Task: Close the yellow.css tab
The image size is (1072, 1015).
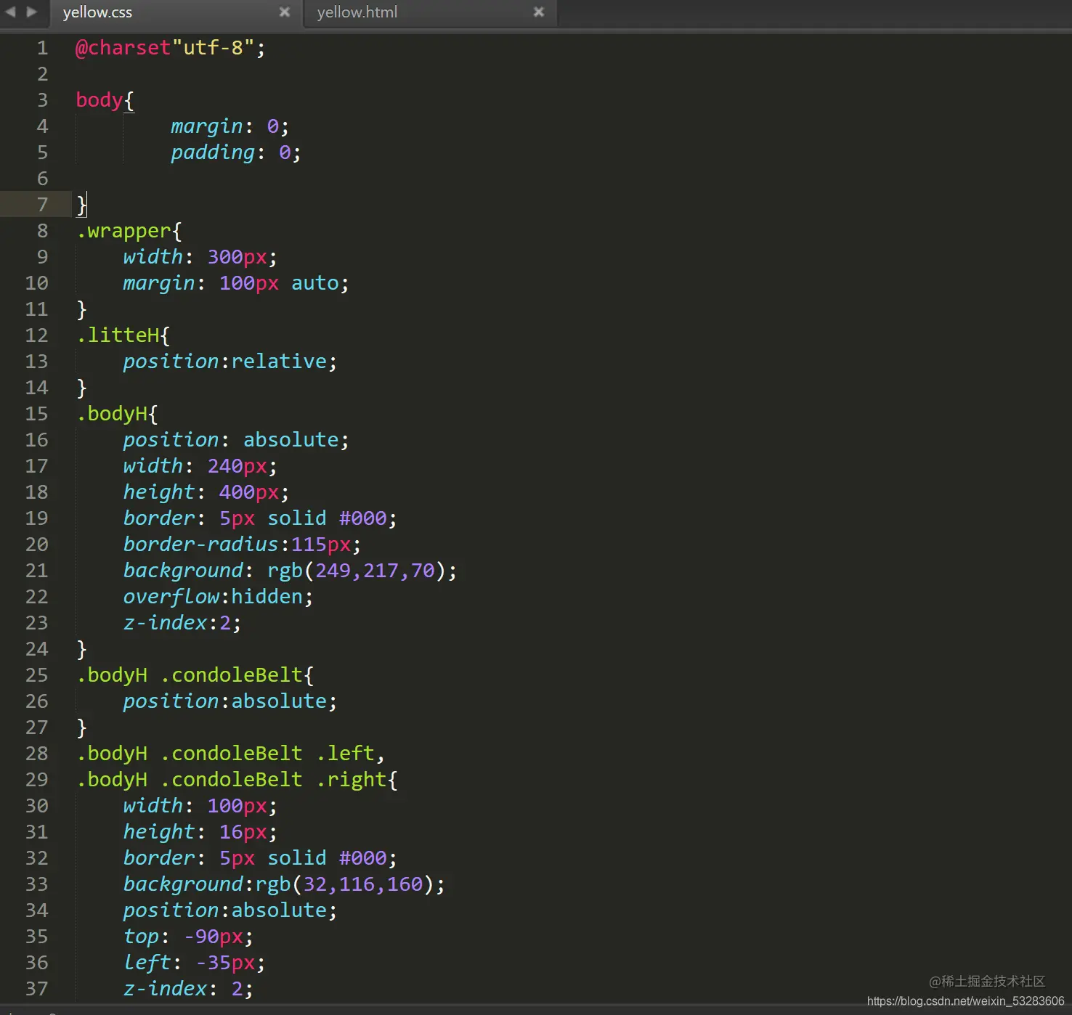Action: pos(285,12)
